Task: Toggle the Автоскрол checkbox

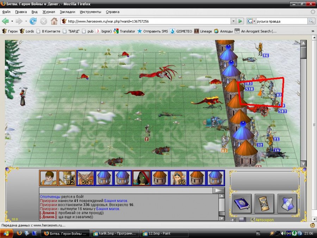Action: [x=252, y=220]
